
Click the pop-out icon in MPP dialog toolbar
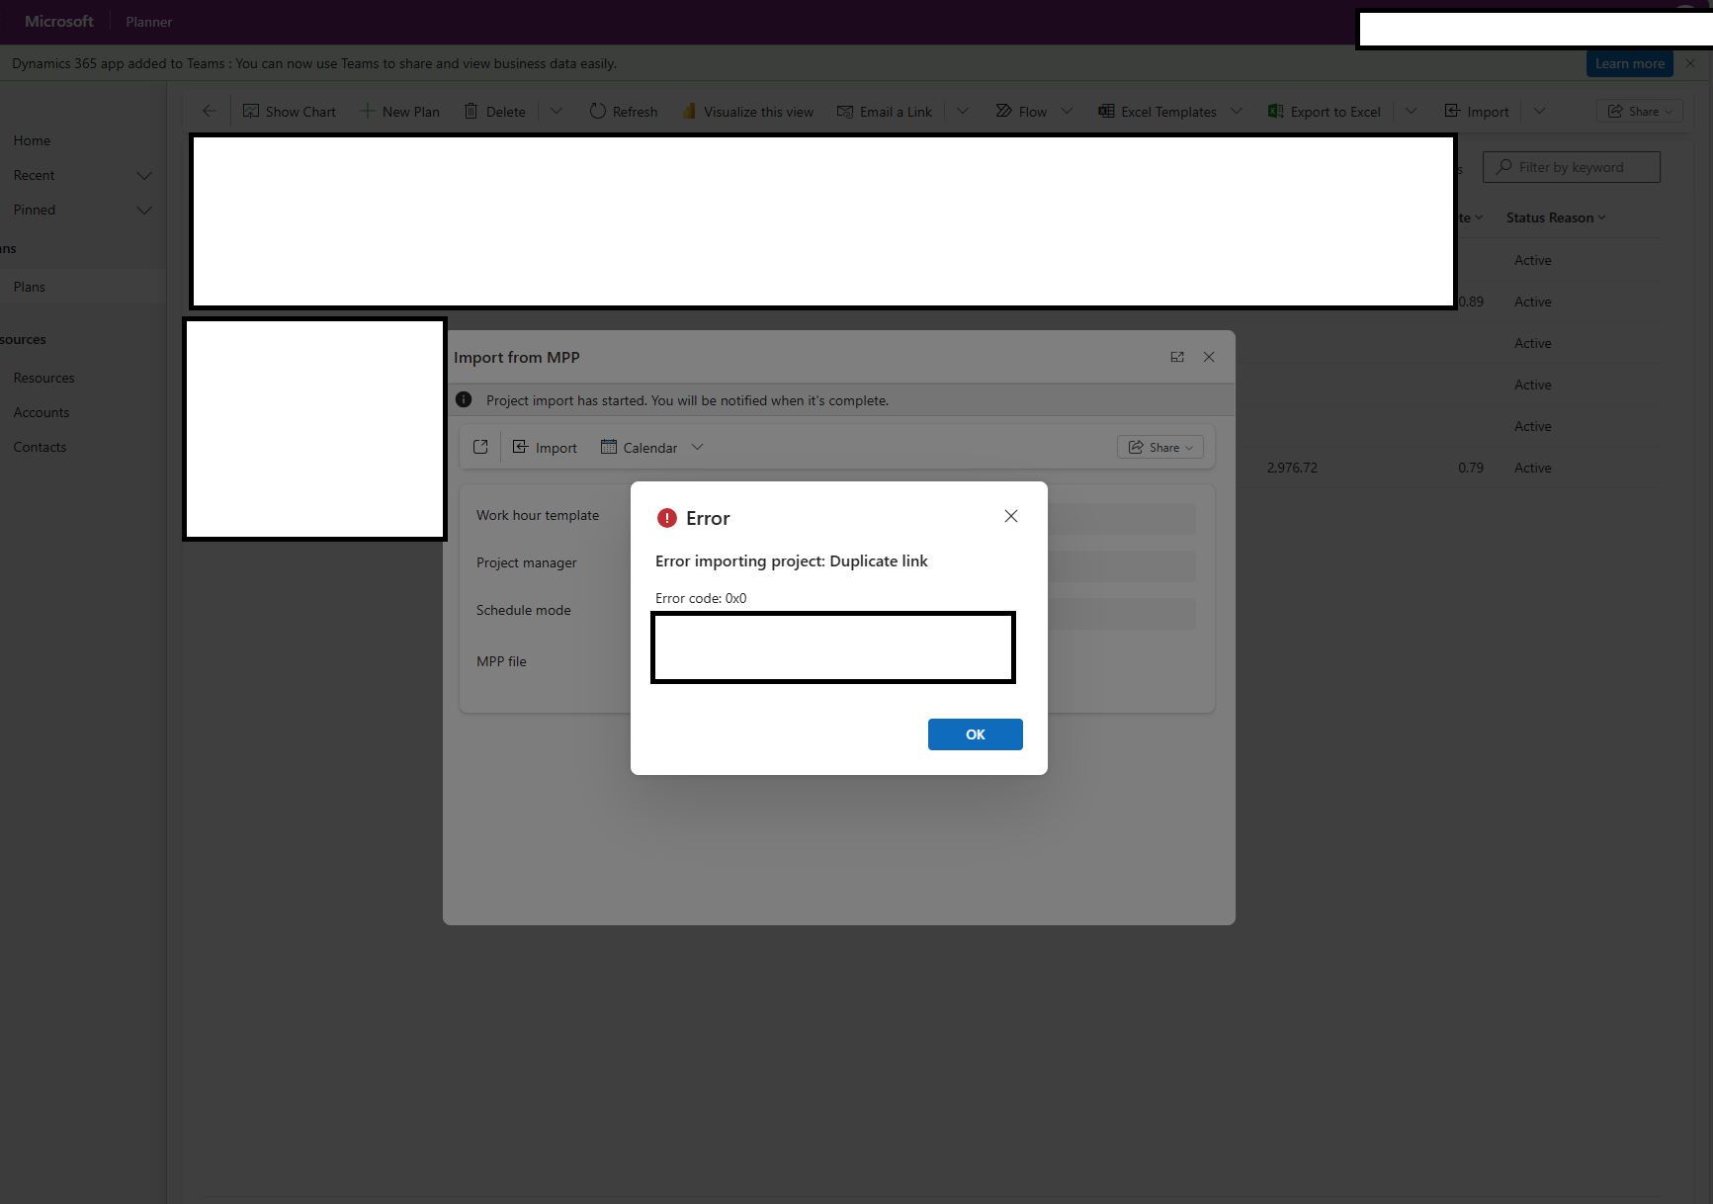[x=480, y=447]
